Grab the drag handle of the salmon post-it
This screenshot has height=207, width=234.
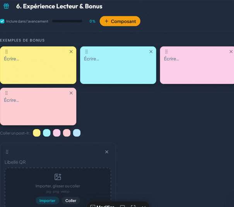click(x=7, y=93)
